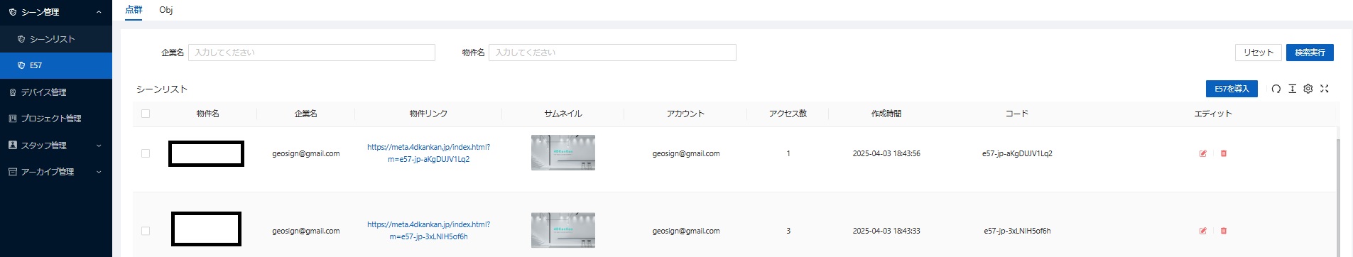Open thumbnail of the 18:43:56 scene

[563, 153]
